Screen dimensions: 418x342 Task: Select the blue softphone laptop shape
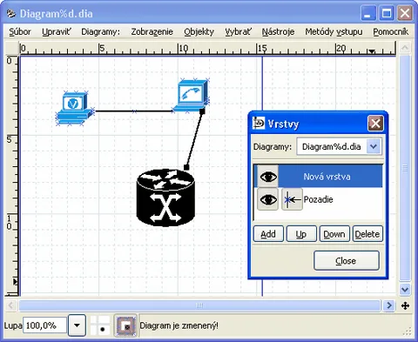point(191,95)
